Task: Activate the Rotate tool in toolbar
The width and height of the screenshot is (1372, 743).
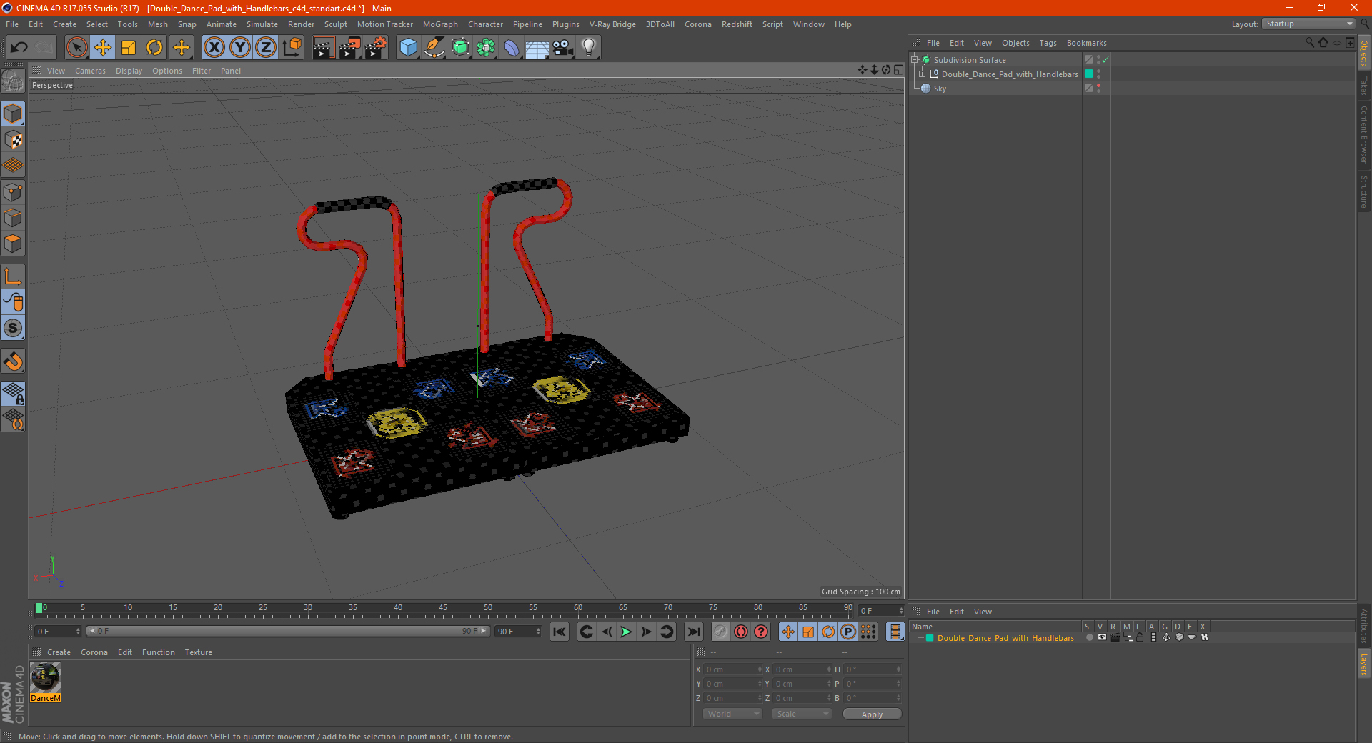Action: point(154,48)
